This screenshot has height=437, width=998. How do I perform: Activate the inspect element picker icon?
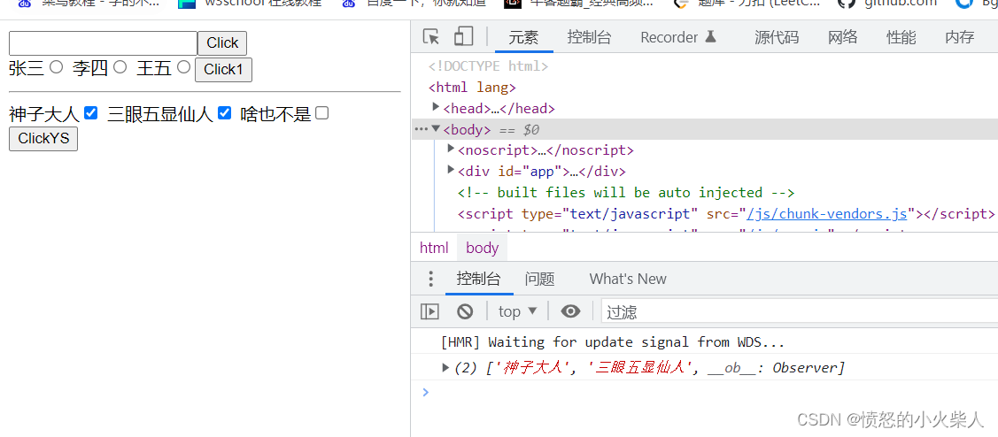[x=431, y=37]
